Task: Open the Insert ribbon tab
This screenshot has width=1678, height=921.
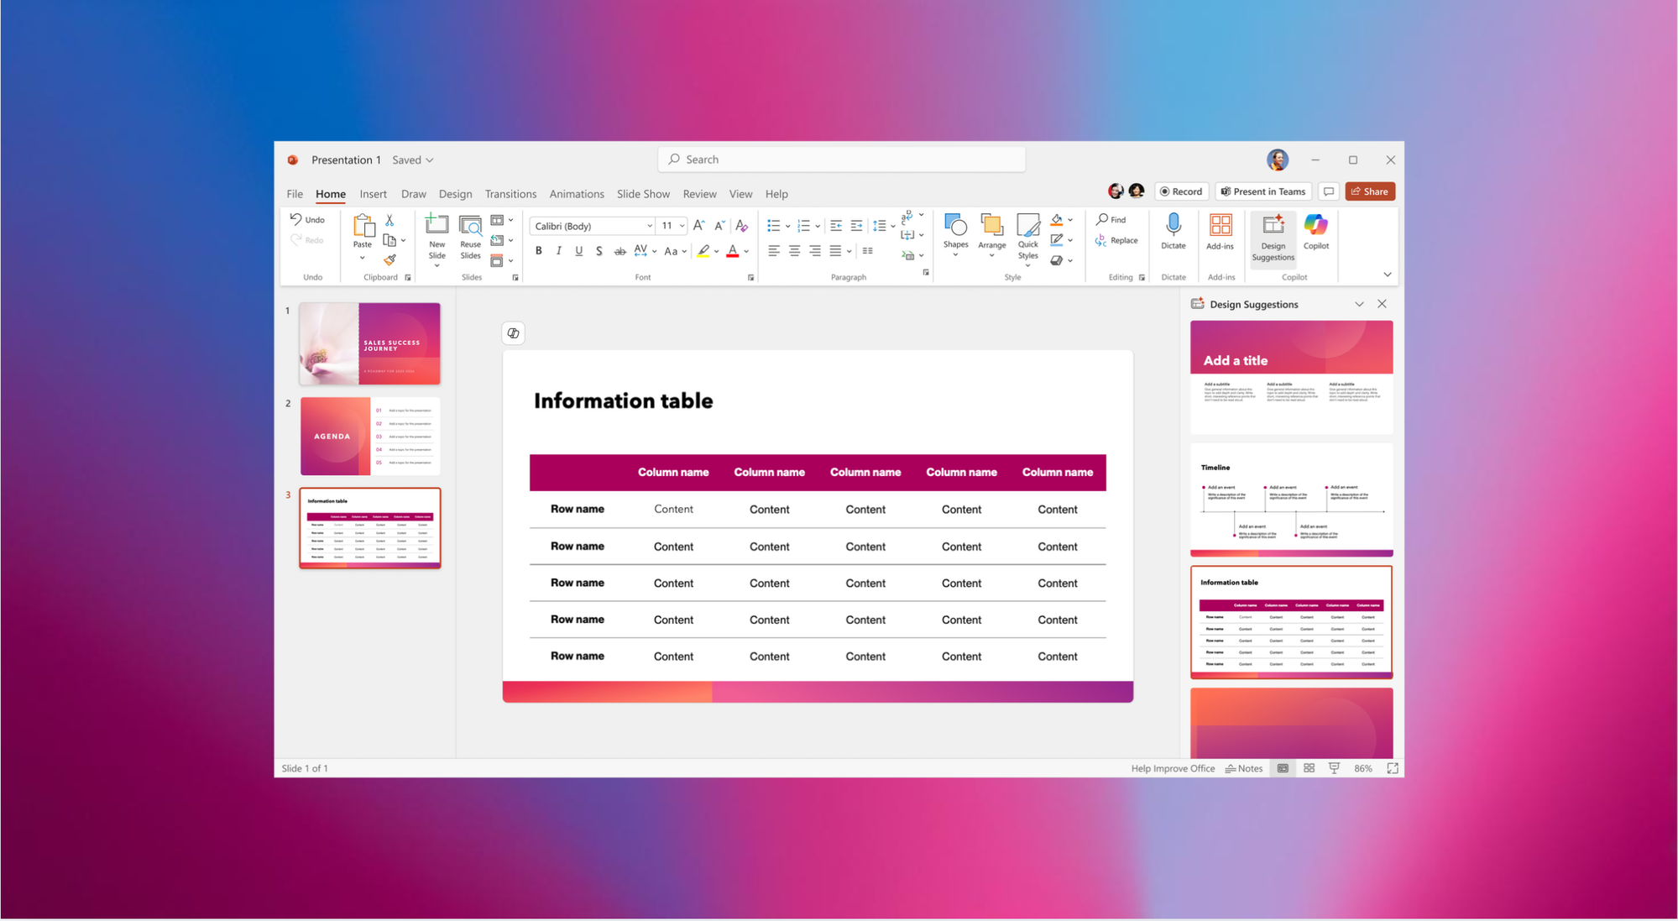Action: 373,194
